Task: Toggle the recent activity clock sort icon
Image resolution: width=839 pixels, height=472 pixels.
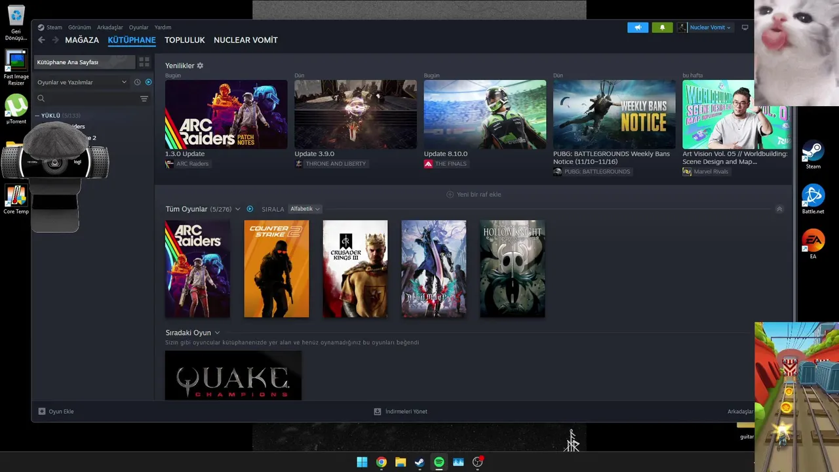Action: coord(138,82)
